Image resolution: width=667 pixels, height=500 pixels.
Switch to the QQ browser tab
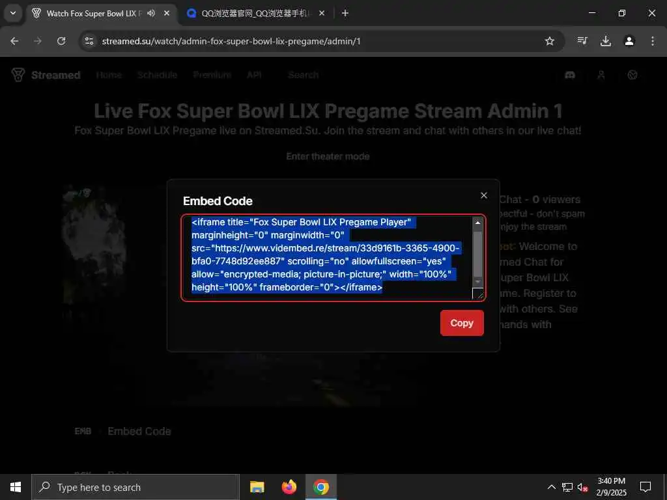coord(254,14)
